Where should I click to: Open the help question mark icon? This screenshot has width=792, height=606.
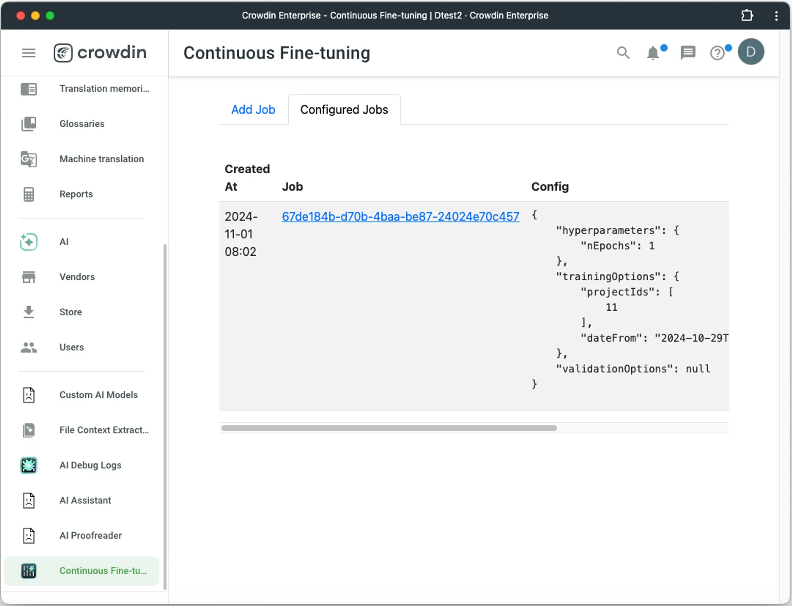(717, 53)
